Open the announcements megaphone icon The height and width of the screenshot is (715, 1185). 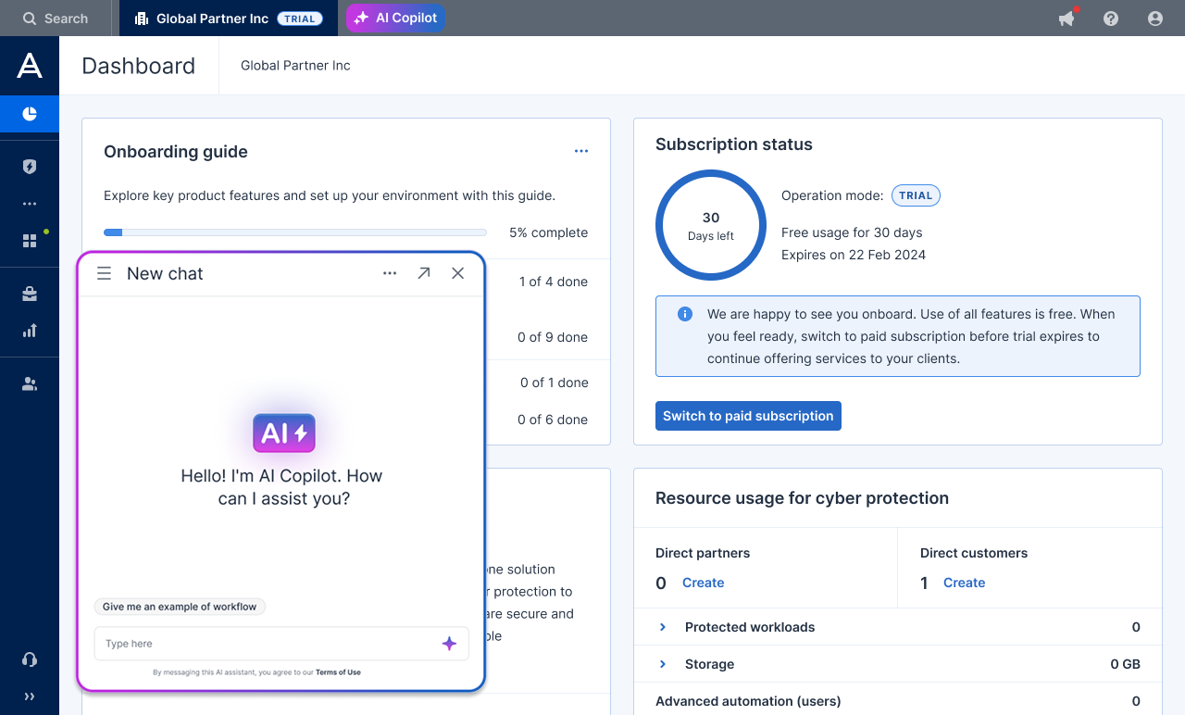[1066, 19]
